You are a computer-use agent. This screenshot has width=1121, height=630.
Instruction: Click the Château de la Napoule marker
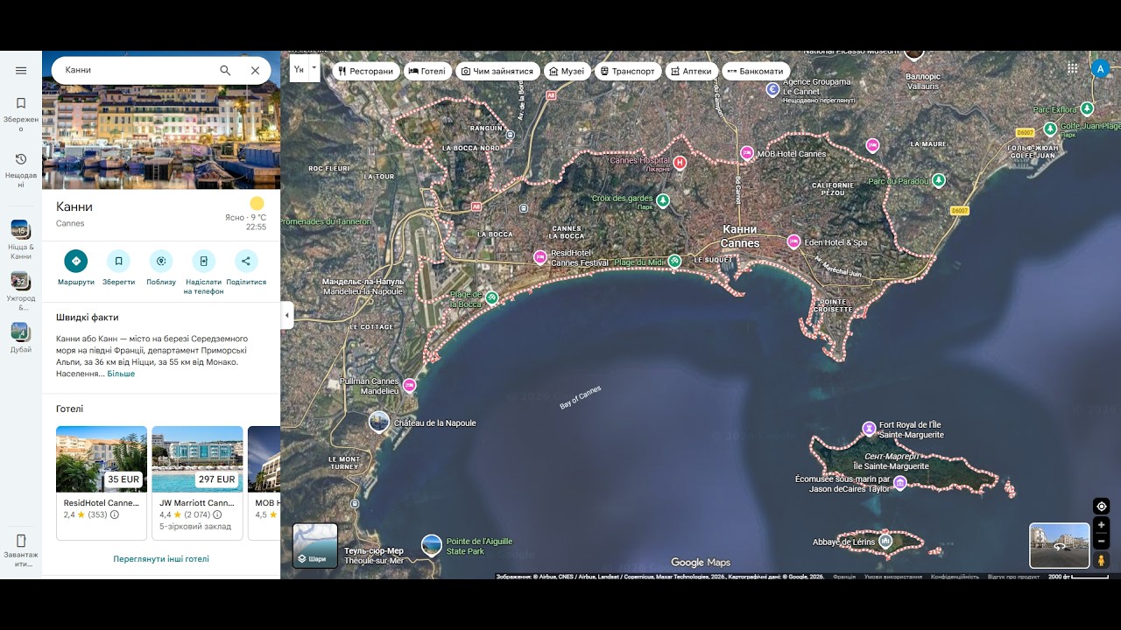379,422
